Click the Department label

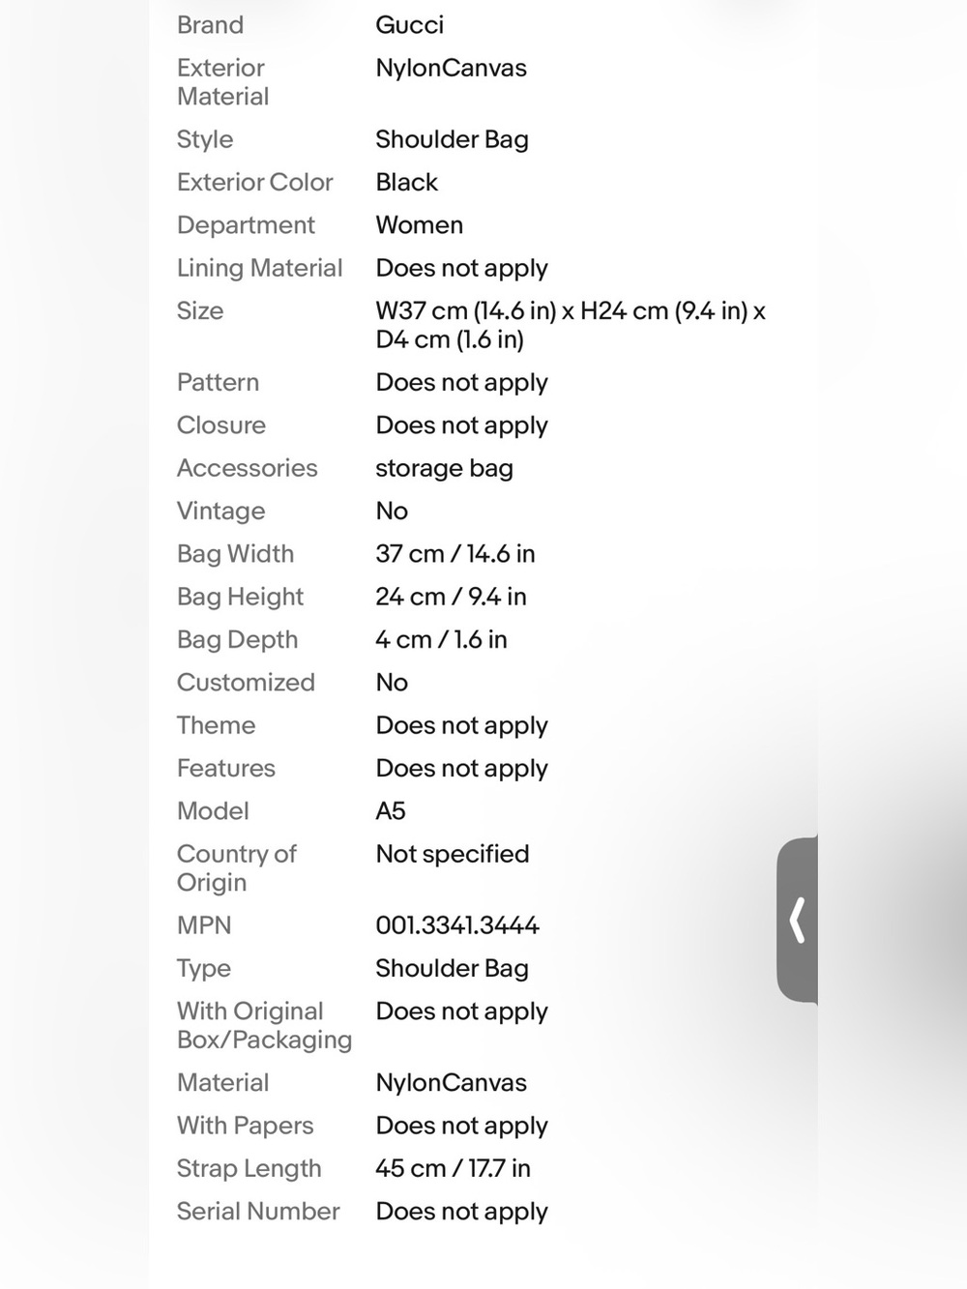[246, 224]
